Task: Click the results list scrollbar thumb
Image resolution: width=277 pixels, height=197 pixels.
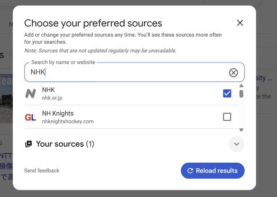Action: tap(241, 94)
